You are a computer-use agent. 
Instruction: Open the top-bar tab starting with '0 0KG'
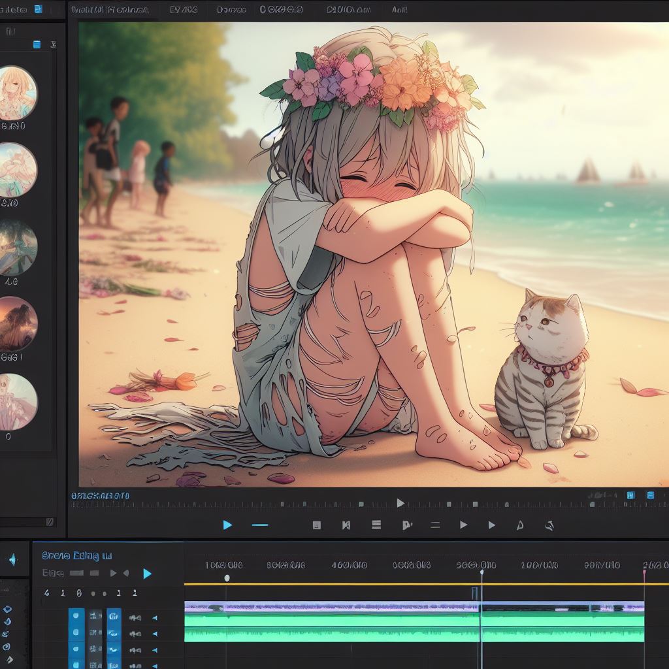281,9
